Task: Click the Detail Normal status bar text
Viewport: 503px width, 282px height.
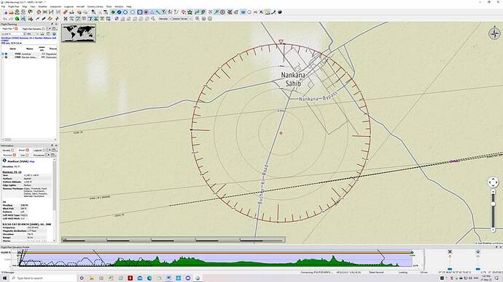Action: pos(376,273)
